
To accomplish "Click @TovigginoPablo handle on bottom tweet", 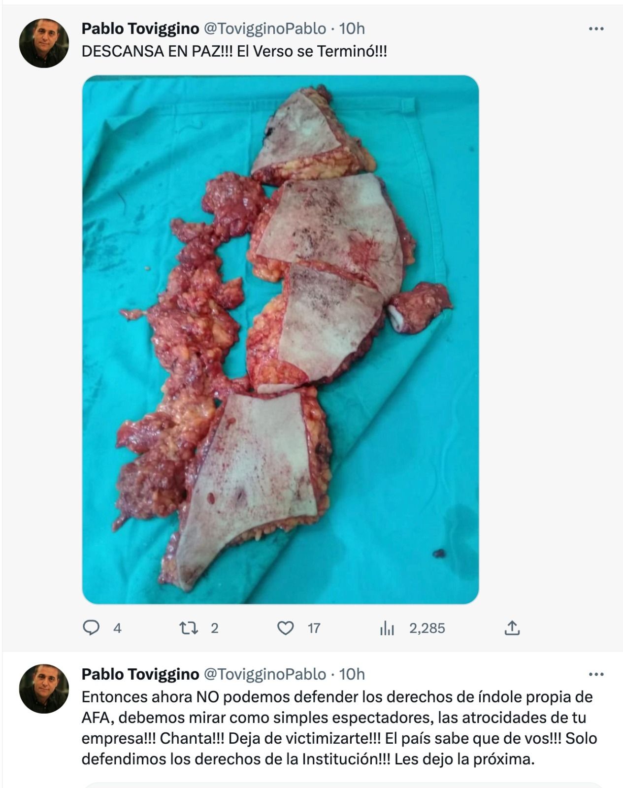I will [x=264, y=674].
